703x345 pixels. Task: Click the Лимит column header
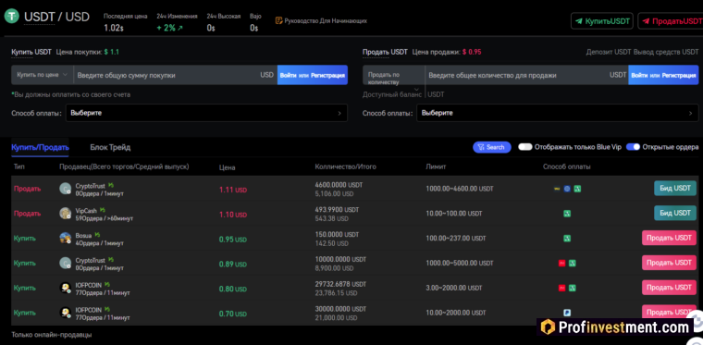point(436,166)
